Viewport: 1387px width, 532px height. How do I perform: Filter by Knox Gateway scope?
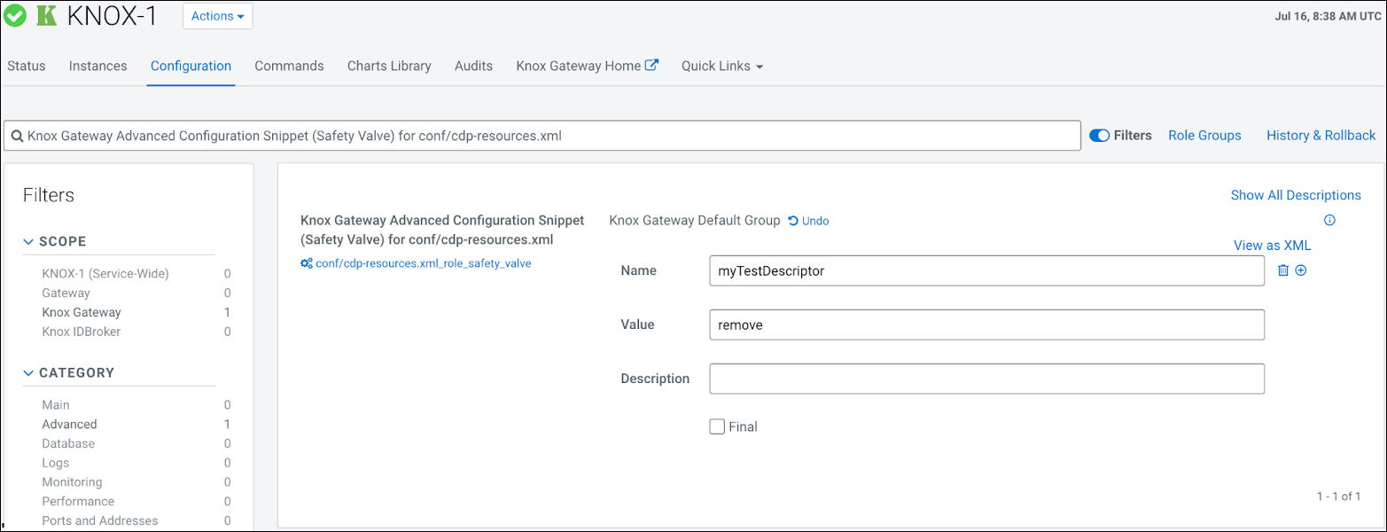pyautogui.click(x=82, y=312)
